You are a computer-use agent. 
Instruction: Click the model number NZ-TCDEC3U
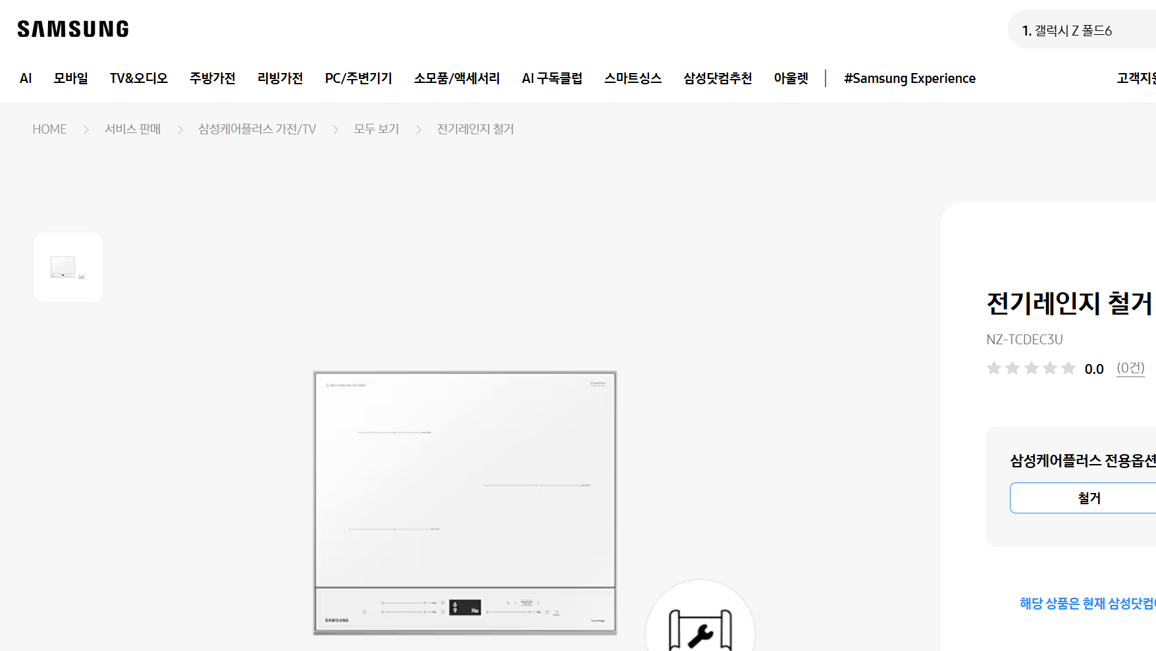(x=1024, y=340)
